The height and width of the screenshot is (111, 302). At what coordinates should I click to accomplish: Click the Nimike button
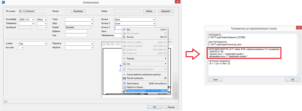pos(149,11)
